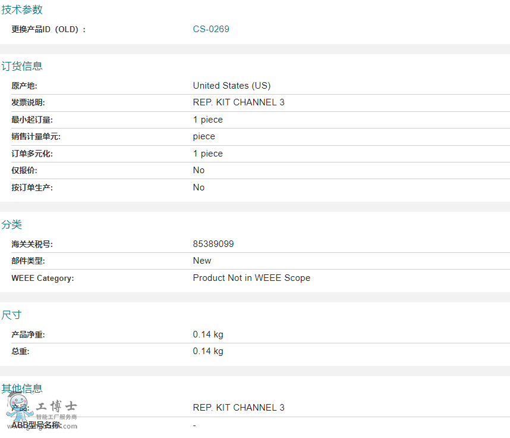
Task: Open the CS-0269 replacement product link
Action: 210,29
